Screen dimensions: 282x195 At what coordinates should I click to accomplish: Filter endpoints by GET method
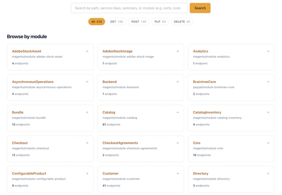coord(117,22)
